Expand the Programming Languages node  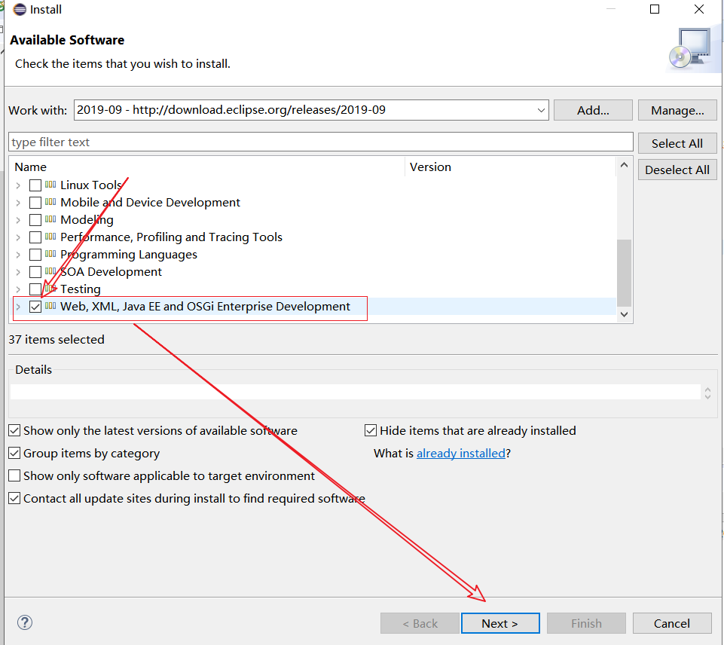[18, 255]
